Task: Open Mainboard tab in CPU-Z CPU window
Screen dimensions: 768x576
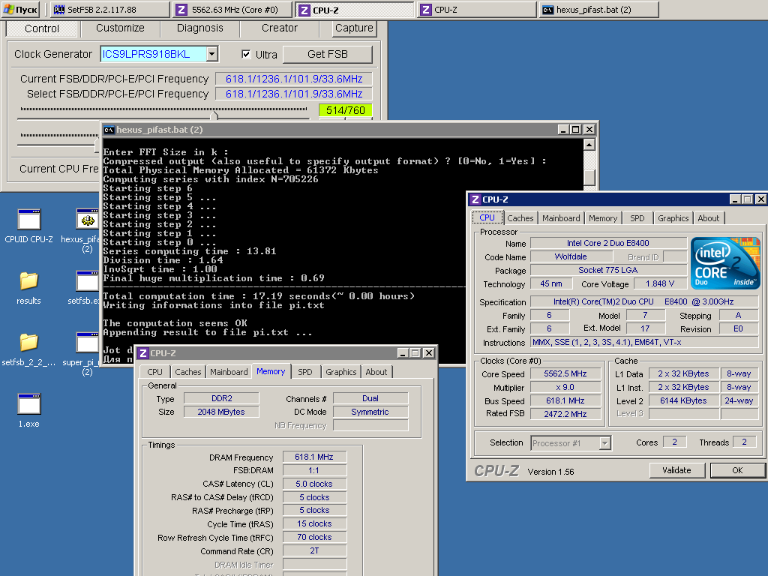Action: click(561, 218)
